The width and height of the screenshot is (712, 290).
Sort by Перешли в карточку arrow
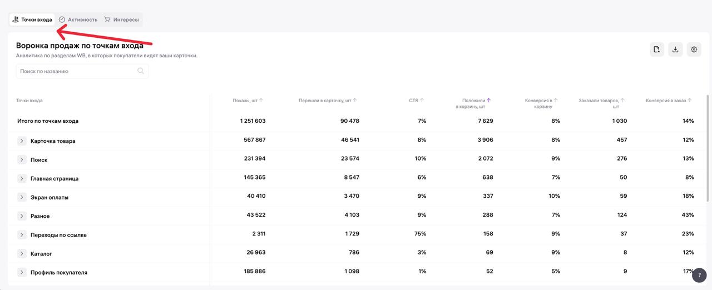coord(355,101)
